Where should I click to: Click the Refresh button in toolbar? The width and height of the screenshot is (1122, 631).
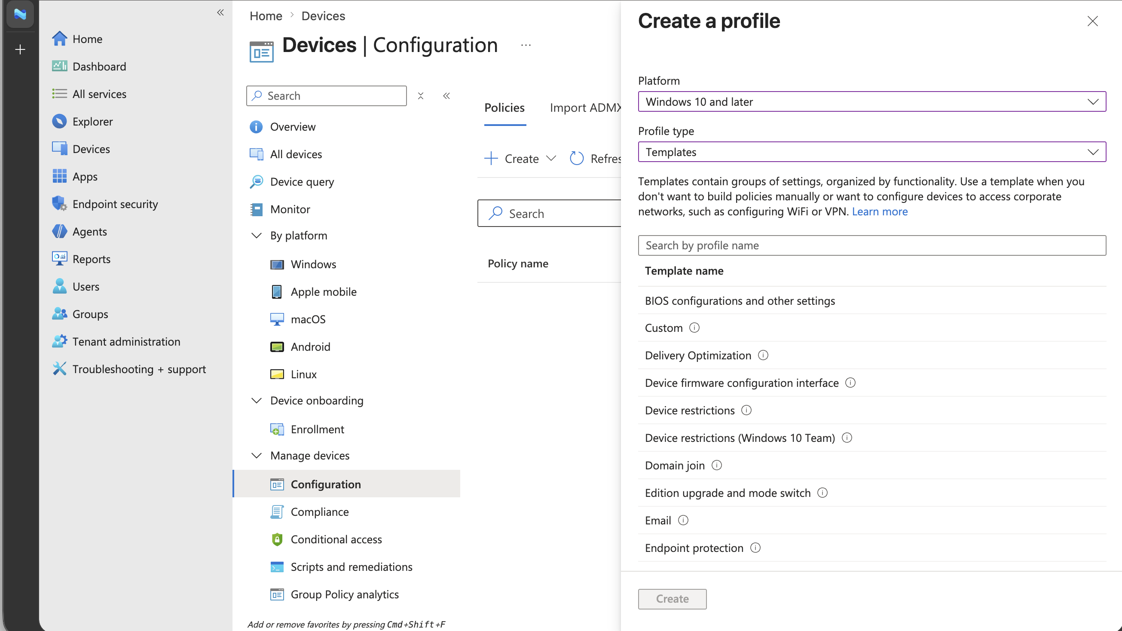pos(596,158)
